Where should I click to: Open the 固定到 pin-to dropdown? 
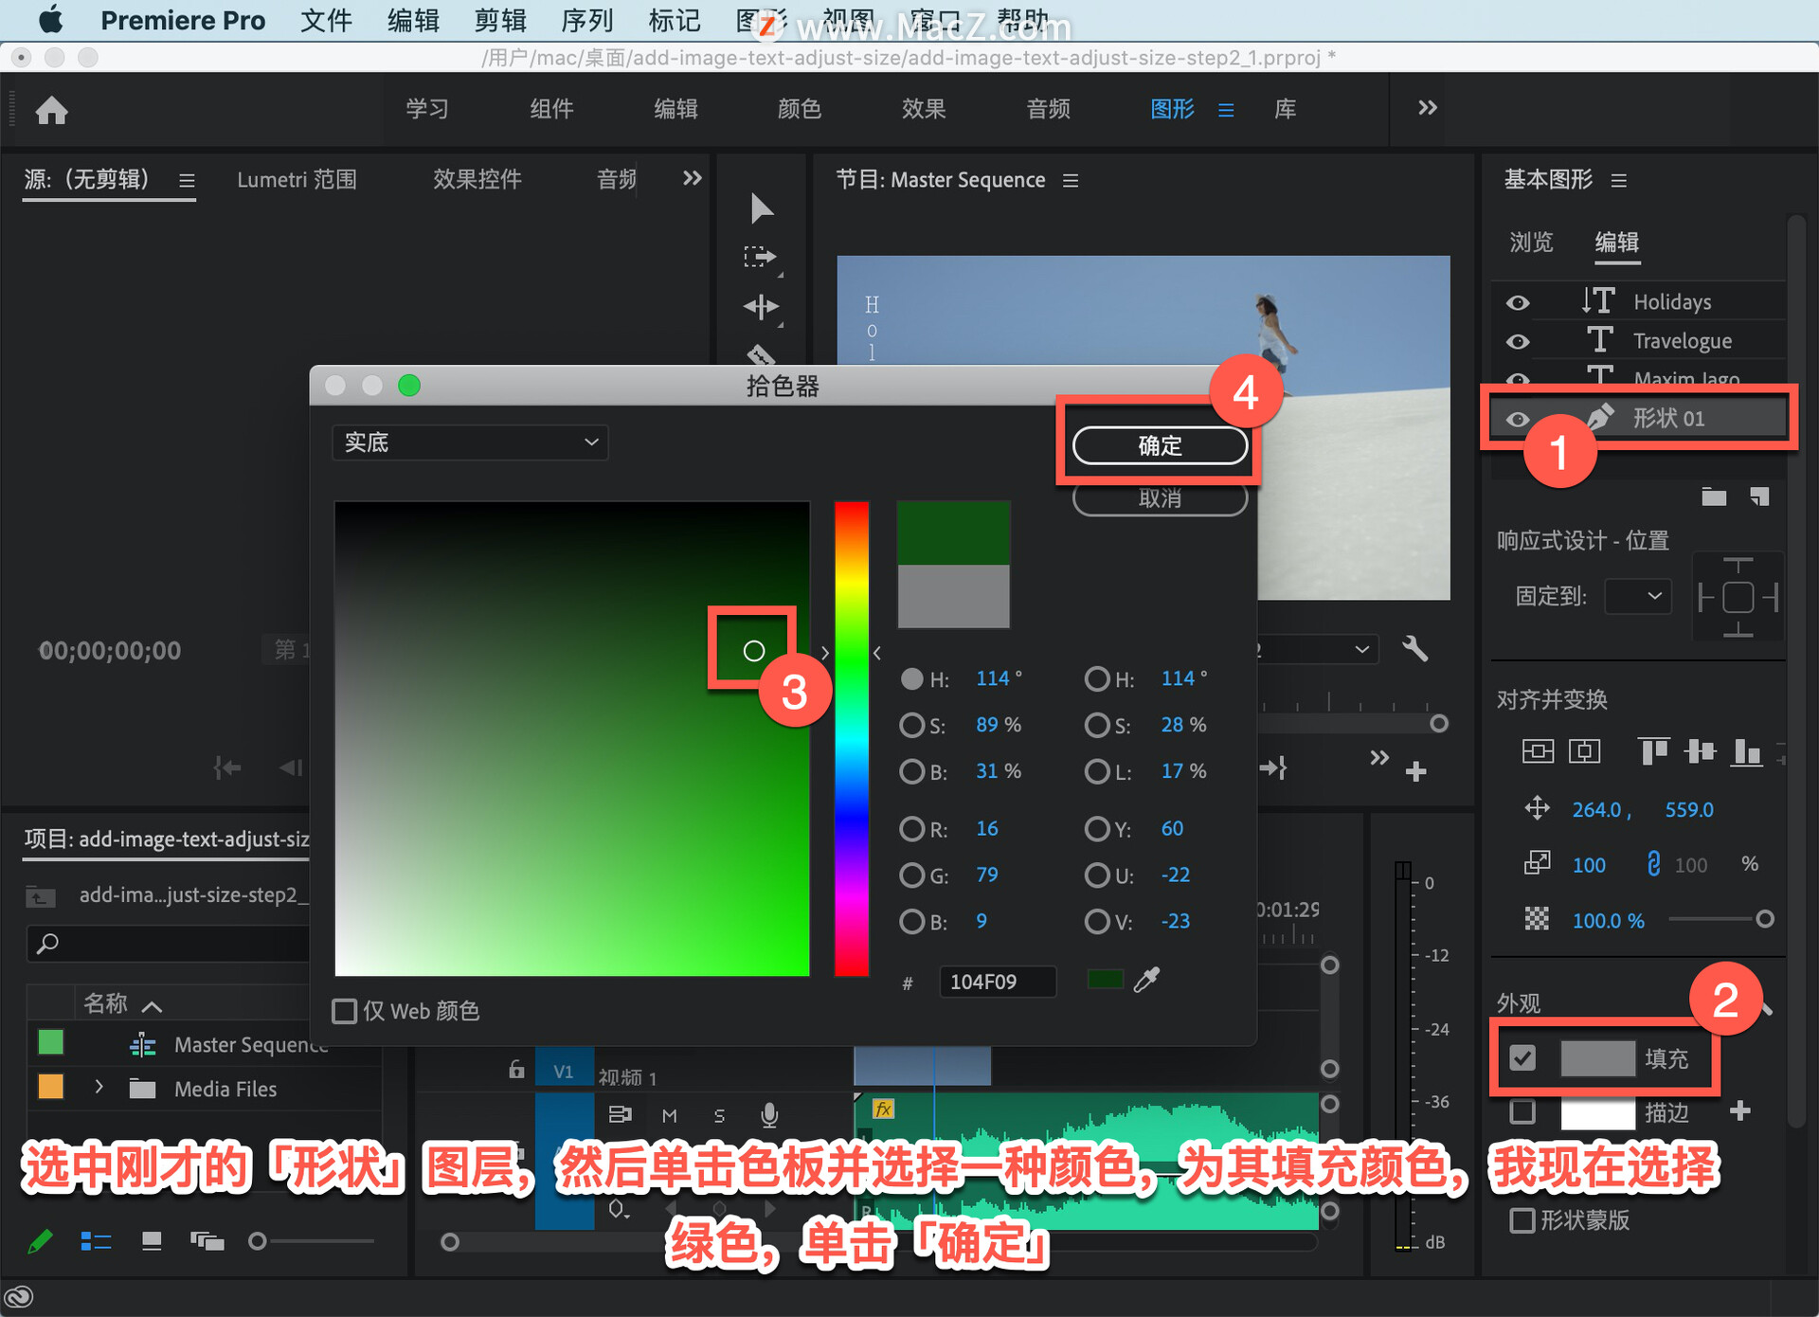click(x=1637, y=596)
